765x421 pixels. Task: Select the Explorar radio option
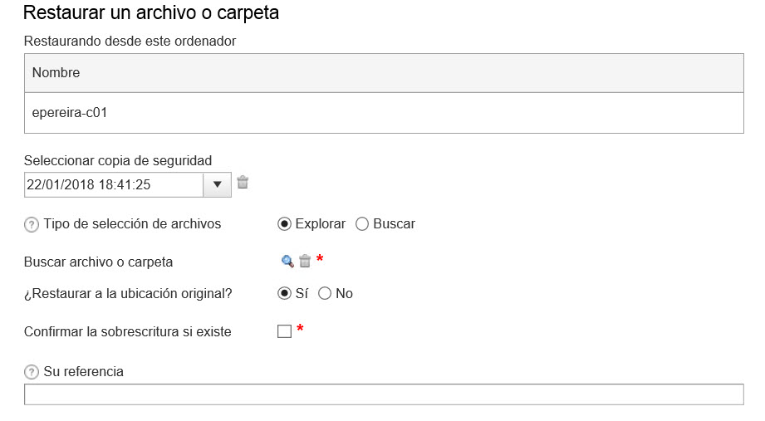click(284, 224)
